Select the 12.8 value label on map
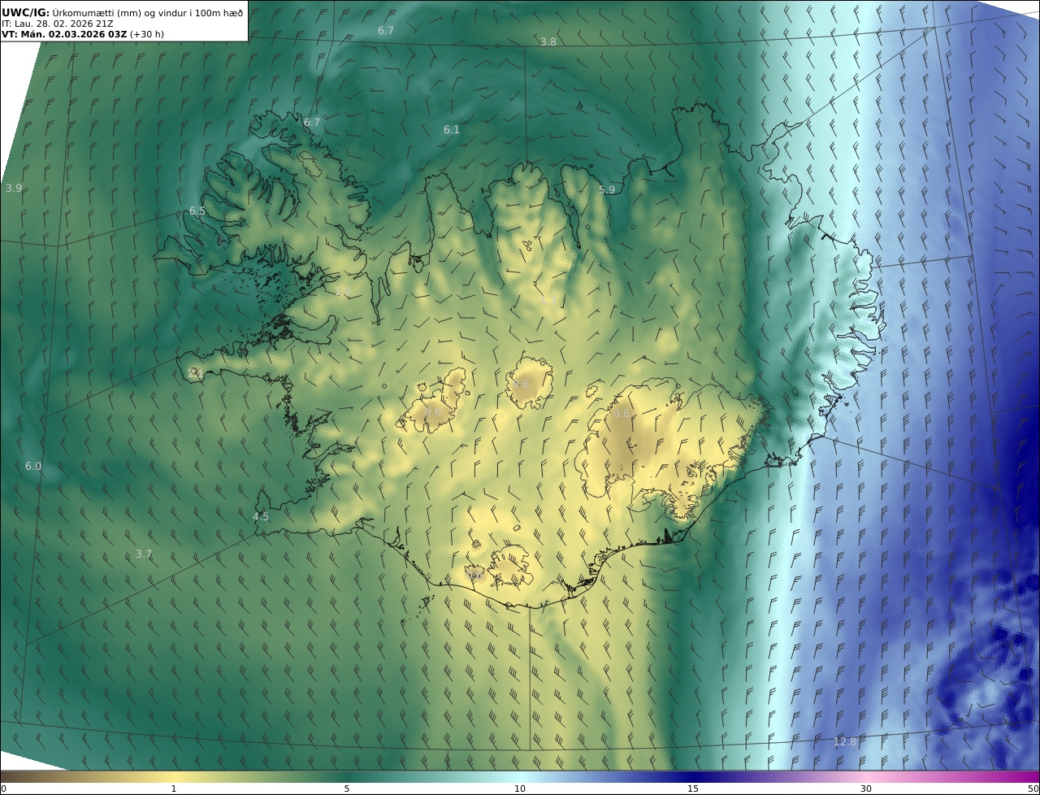This screenshot has width=1040, height=795. [x=845, y=741]
